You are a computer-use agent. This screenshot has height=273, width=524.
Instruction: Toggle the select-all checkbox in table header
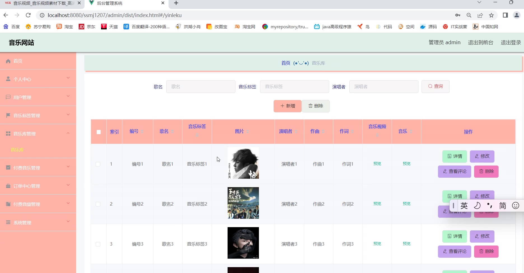(99, 132)
